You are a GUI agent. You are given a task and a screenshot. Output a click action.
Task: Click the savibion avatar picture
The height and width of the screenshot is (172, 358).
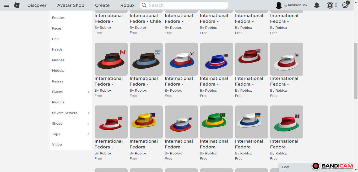tap(279, 5)
